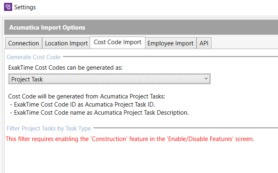Open the Location Import tab
The image size is (278, 173).
coord(66,43)
